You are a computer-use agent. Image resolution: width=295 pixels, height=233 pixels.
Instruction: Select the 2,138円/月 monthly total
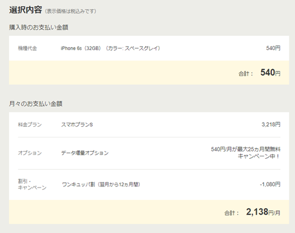(263, 212)
